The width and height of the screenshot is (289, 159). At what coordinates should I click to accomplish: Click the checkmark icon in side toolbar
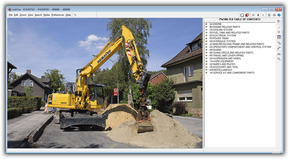[279, 27]
